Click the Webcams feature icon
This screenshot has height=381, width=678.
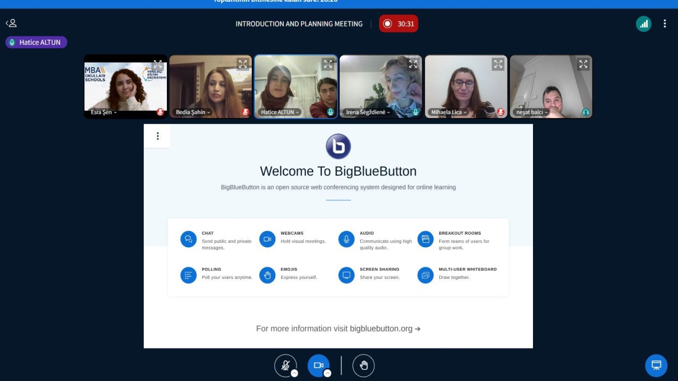coord(267,239)
